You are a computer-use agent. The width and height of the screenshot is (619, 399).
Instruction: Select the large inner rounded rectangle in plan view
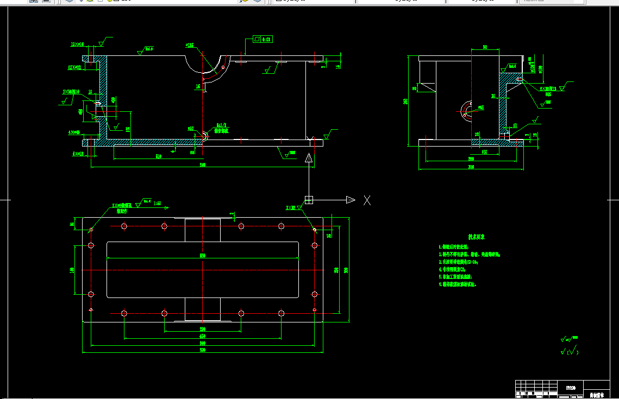(203, 270)
